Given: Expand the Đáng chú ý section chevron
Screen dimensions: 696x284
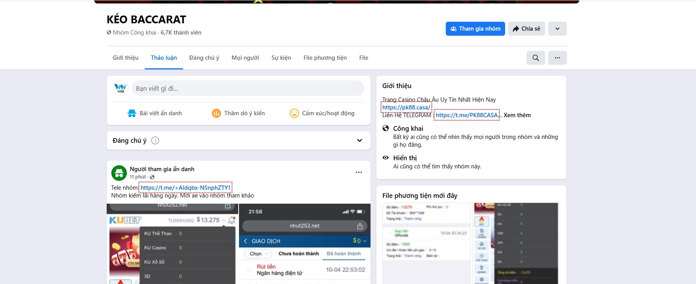Looking at the screenshot, I should point(360,140).
